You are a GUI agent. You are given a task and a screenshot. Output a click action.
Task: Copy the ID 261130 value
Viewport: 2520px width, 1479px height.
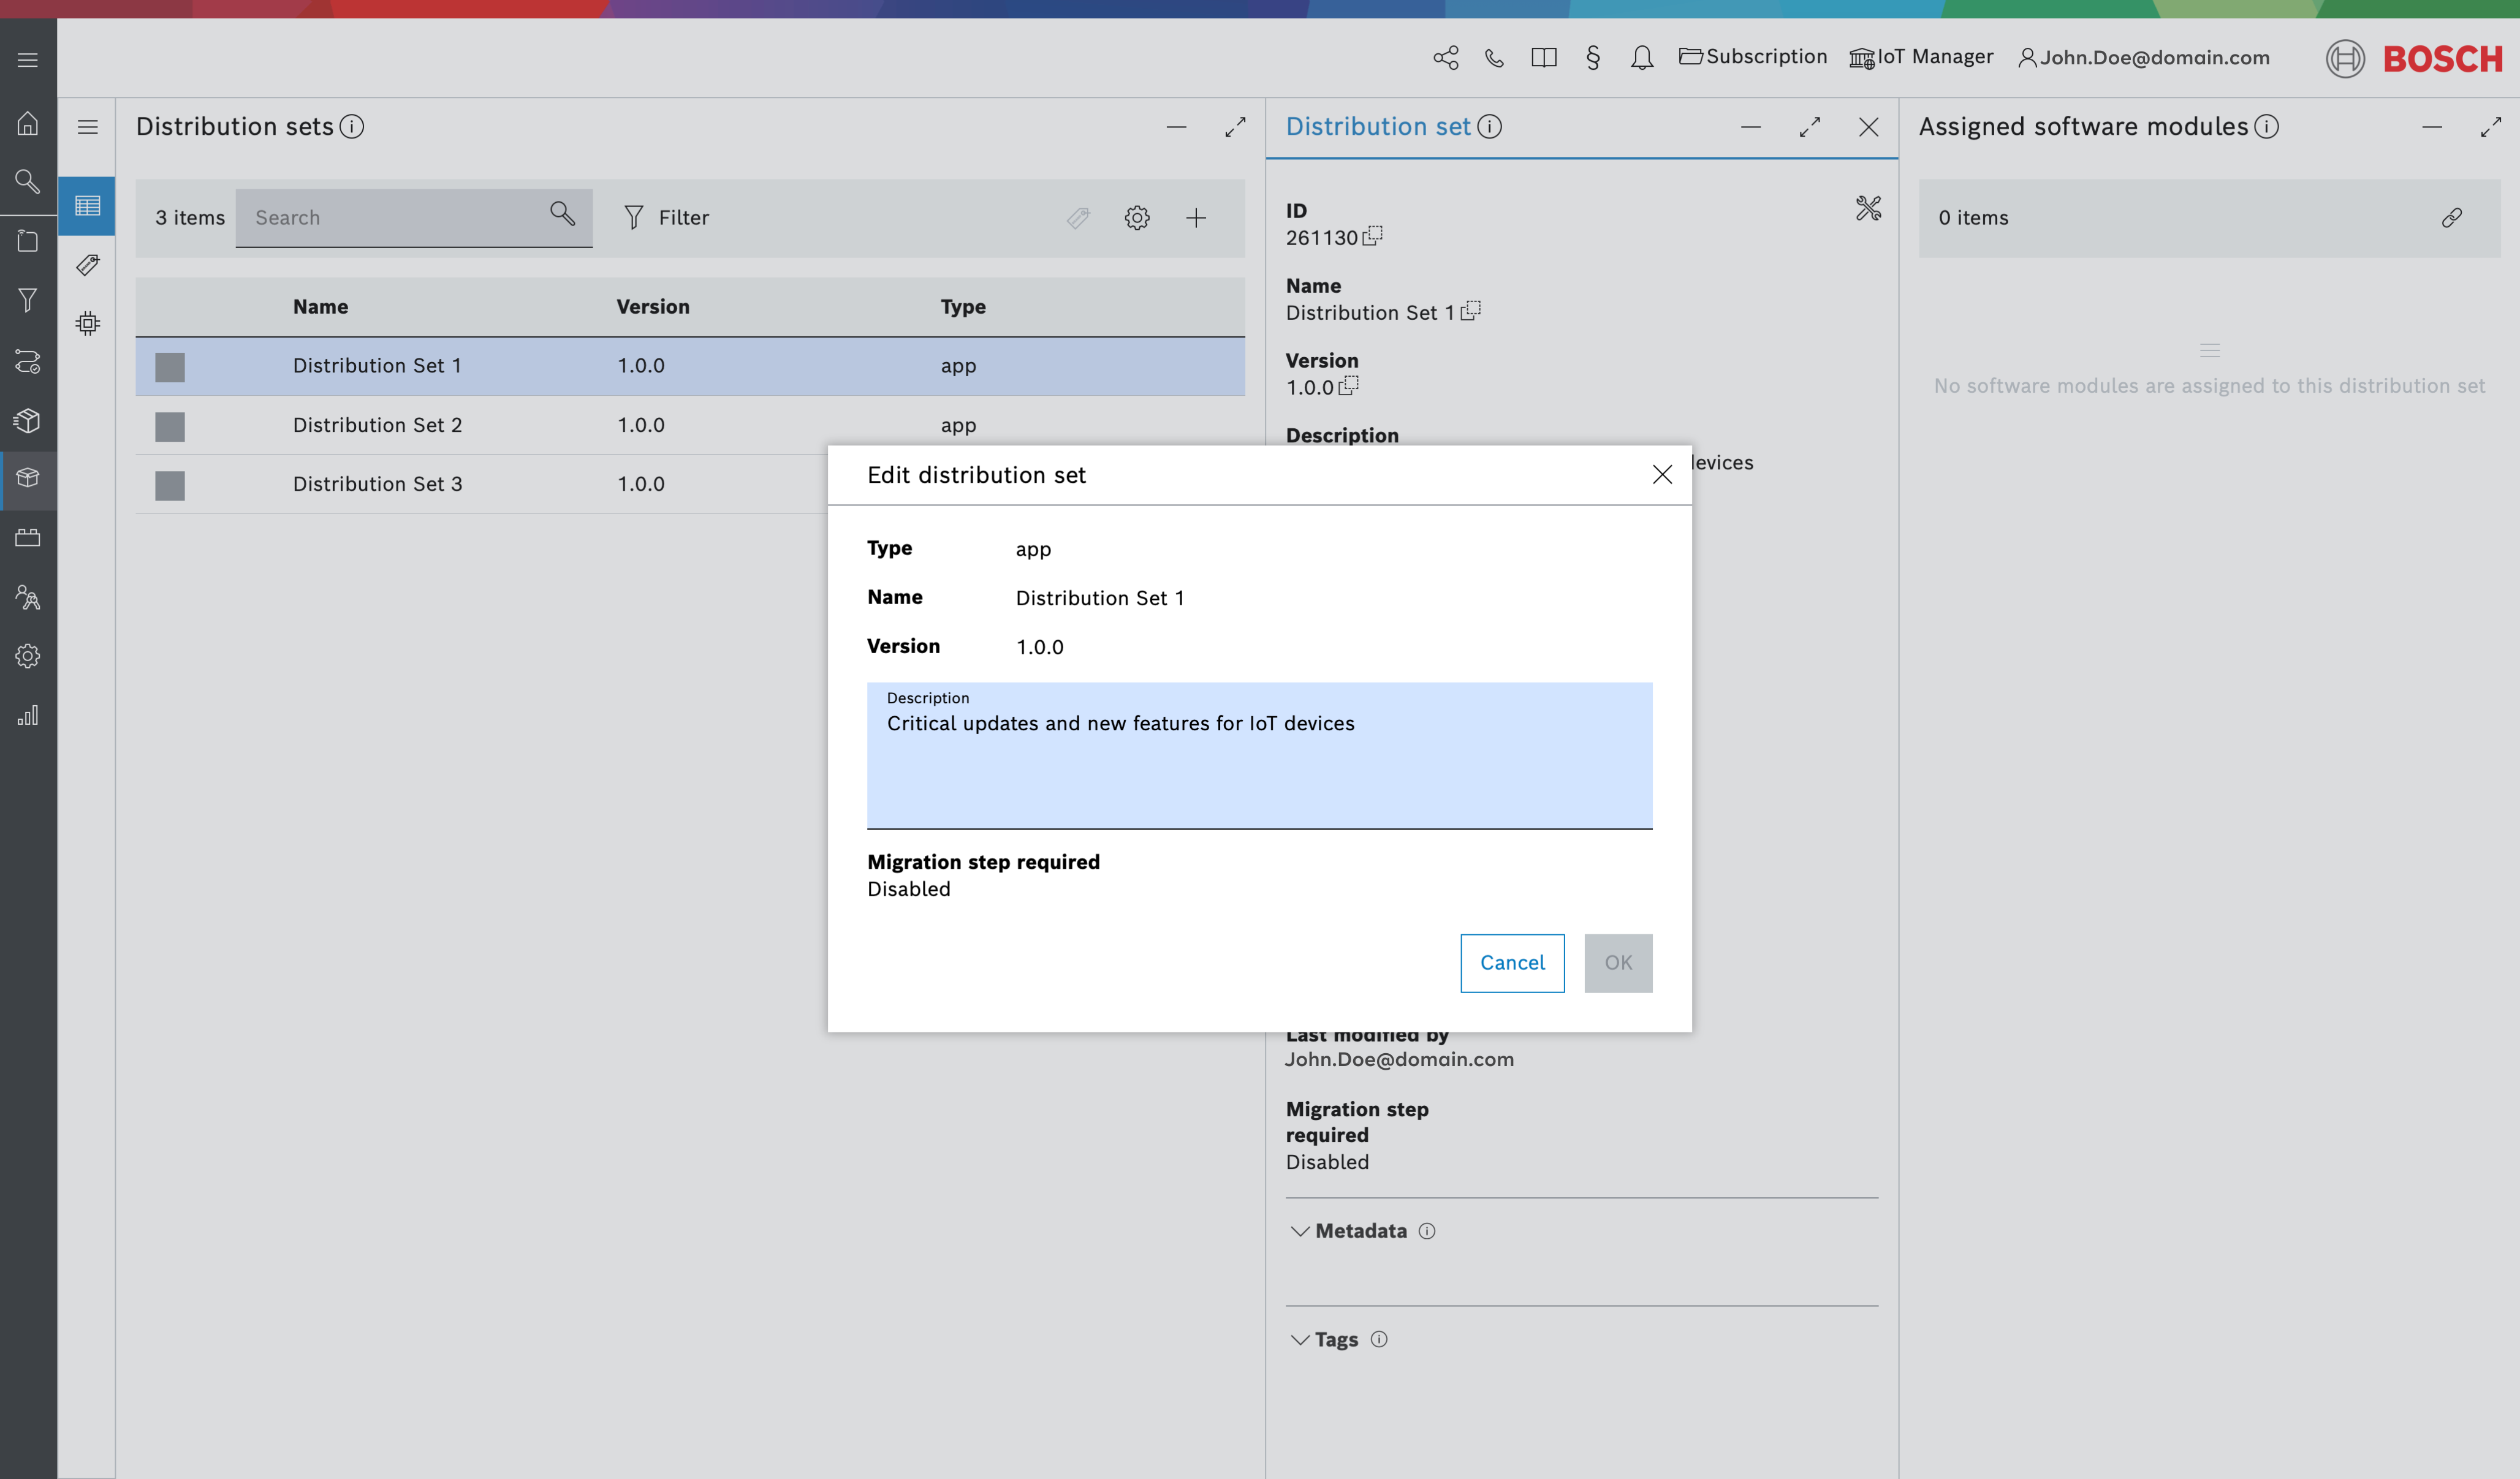pos(1373,236)
